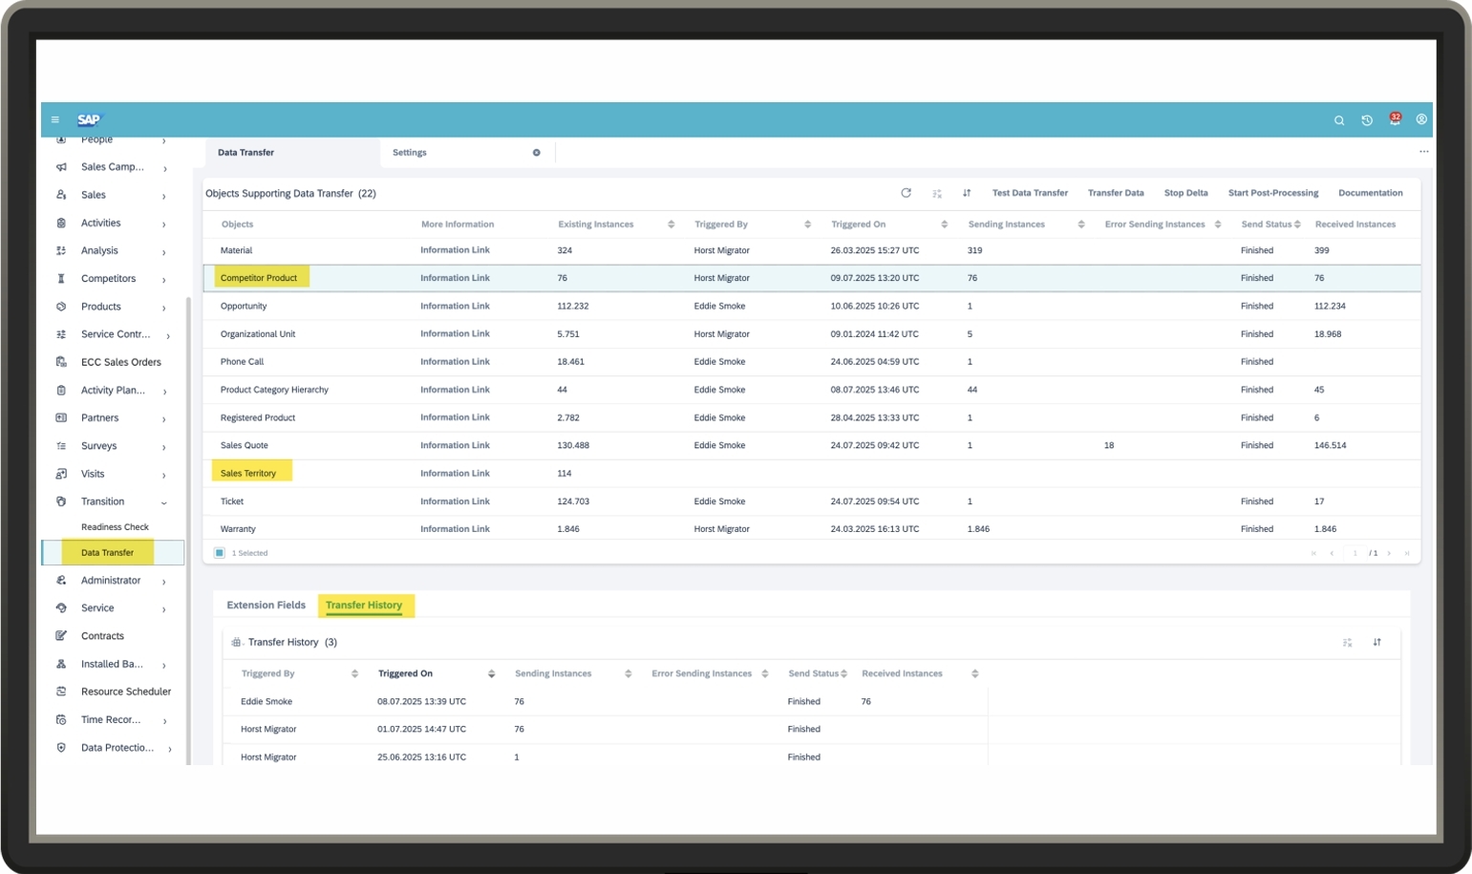Screen dimensions: 1472x874
Task: Open table personalization settings for objects
Action: pyautogui.click(x=937, y=194)
